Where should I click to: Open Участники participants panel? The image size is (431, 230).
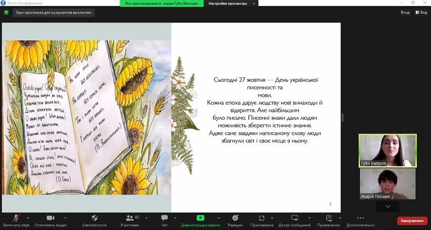(x=129, y=221)
